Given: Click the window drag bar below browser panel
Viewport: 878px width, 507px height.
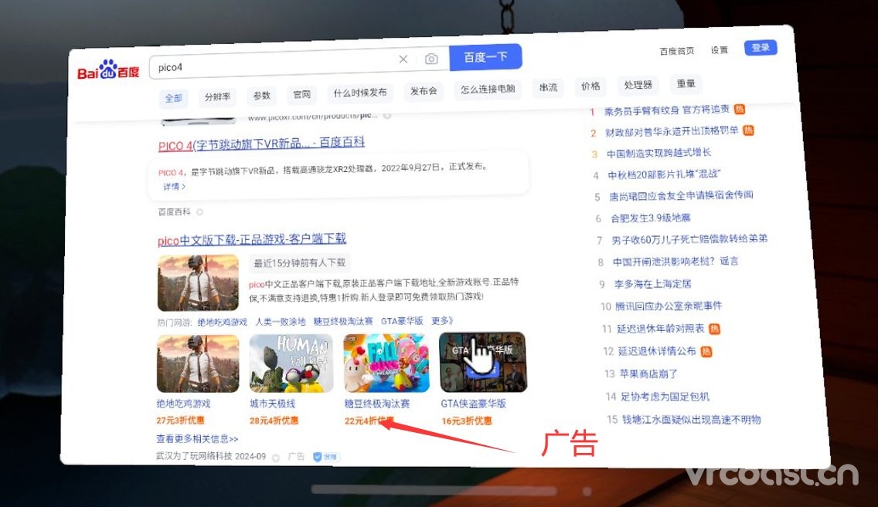Looking at the screenshot, I should pyautogui.click(x=434, y=490).
